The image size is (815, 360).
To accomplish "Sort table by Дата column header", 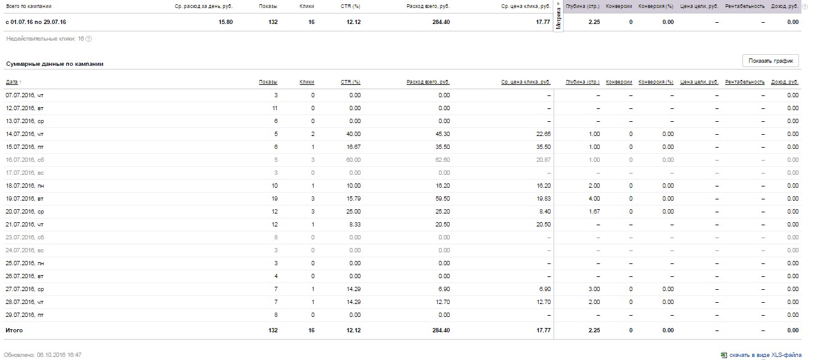I will pyautogui.click(x=12, y=82).
